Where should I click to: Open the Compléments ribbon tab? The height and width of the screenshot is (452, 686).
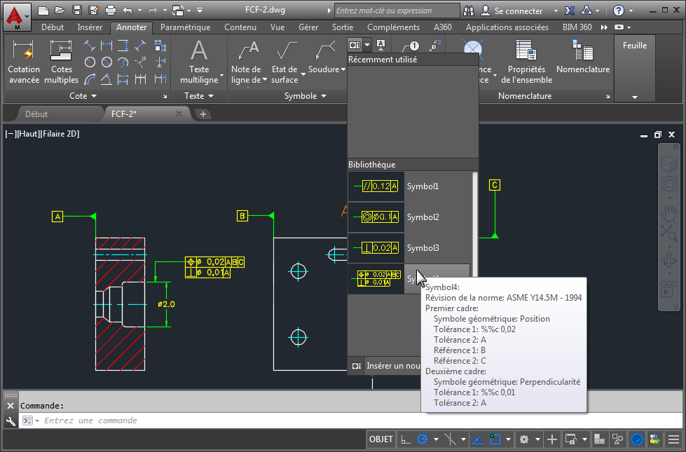click(393, 27)
